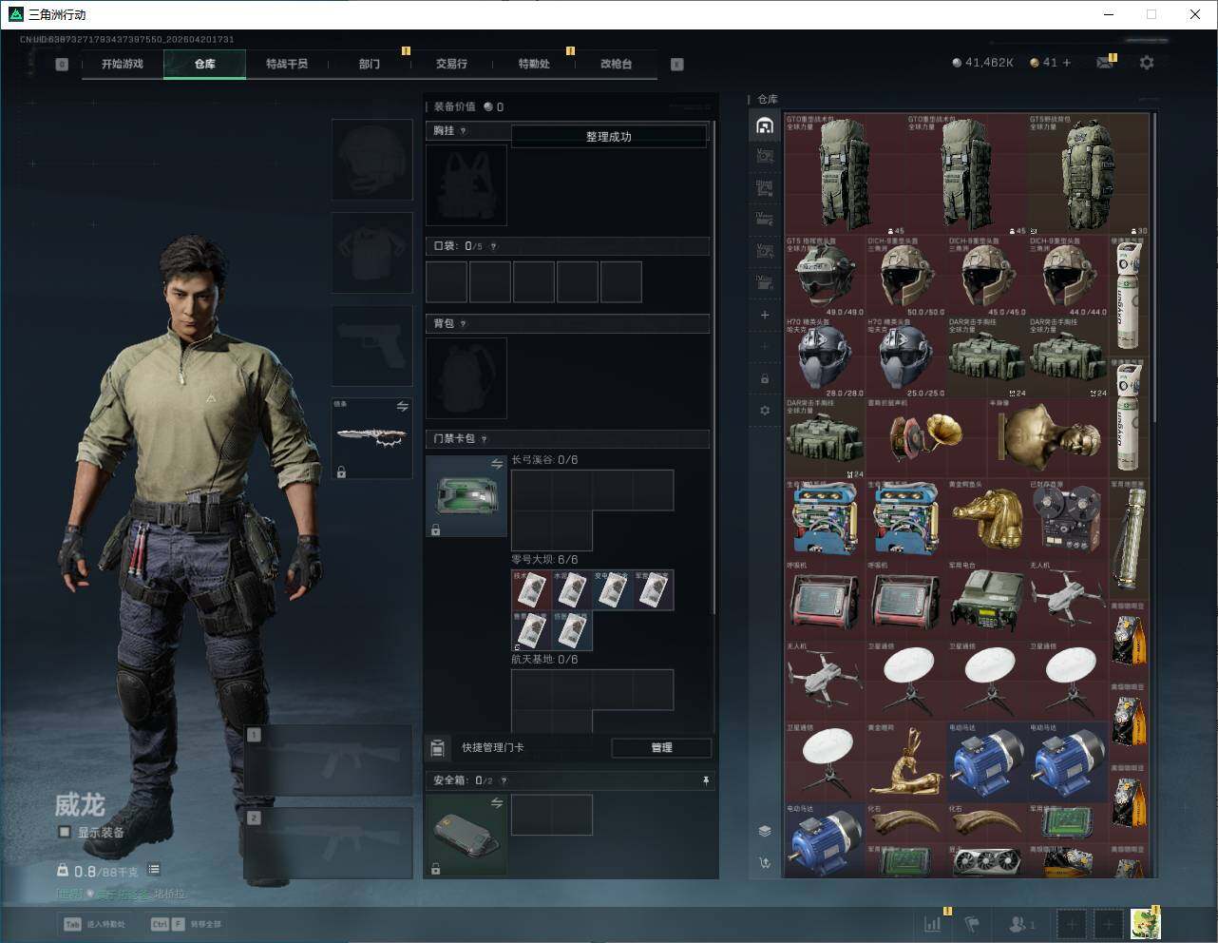Show help for 胸挂 section
Screen dimensions: 1218x943
tap(463, 131)
